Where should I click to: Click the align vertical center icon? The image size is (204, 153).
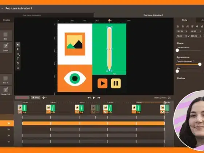click(x=197, y=27)
